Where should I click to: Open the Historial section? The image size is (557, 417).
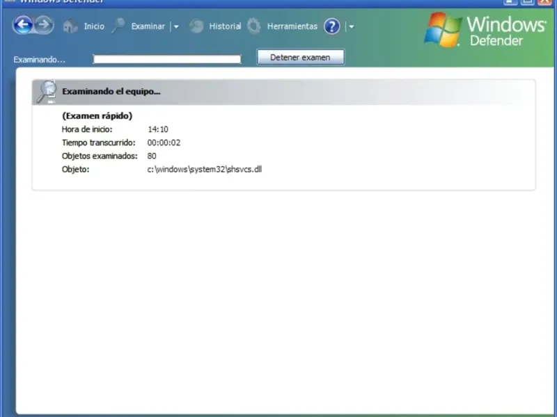(225, 26)
